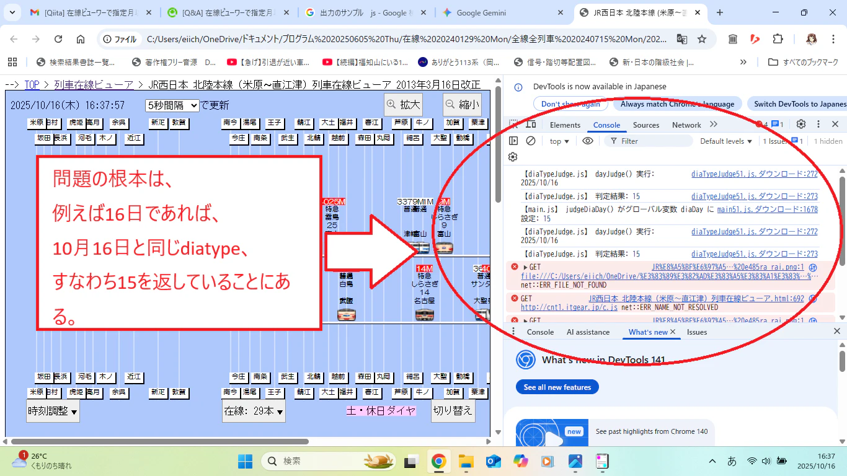Toggle the console sidebar panel
This screenshot has width=847, height=476.
513,141
